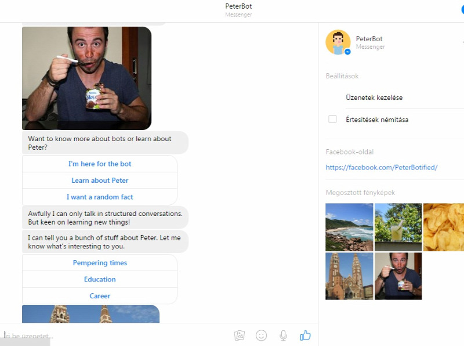Click the PeterBot name in the sidebar
Viewport: 464px width, 346px height.
point(369,39)
